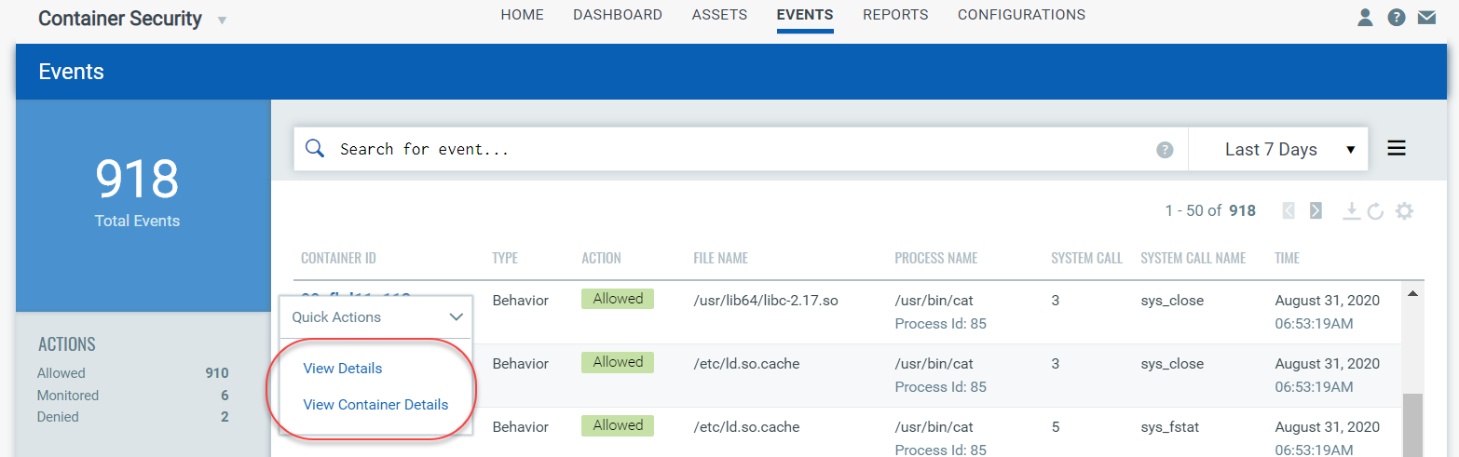Select the EVENTS tab
The height and width of the screenshot is (457, 1459).
click(805, 15)
